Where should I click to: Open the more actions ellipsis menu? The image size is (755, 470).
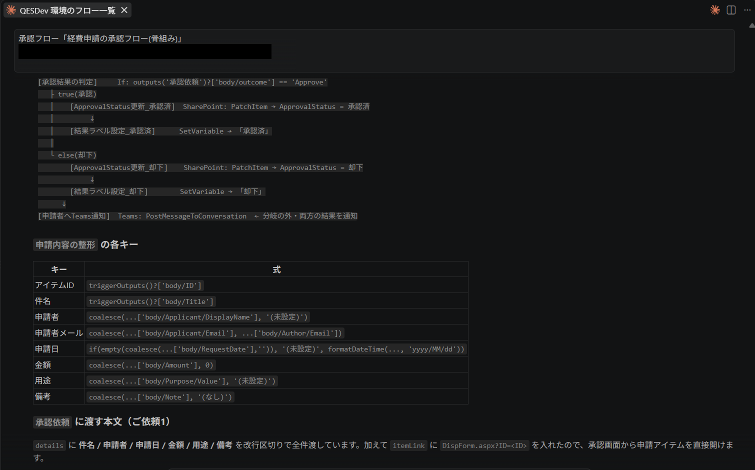747,10
